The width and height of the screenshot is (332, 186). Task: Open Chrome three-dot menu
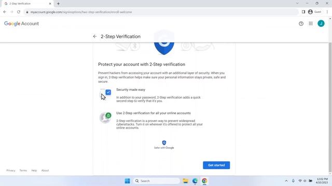pyautogui.click(x=327, y=12)
